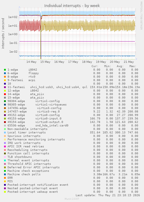Click the TLB shootdowns pink swatch
The width and height of the screenshot is (144, 202).
(x=5, y=157)
